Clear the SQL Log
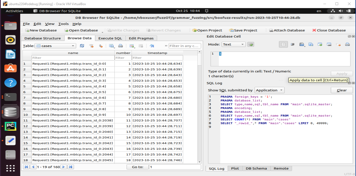This screenshot has height=176, width=356. 342,90
